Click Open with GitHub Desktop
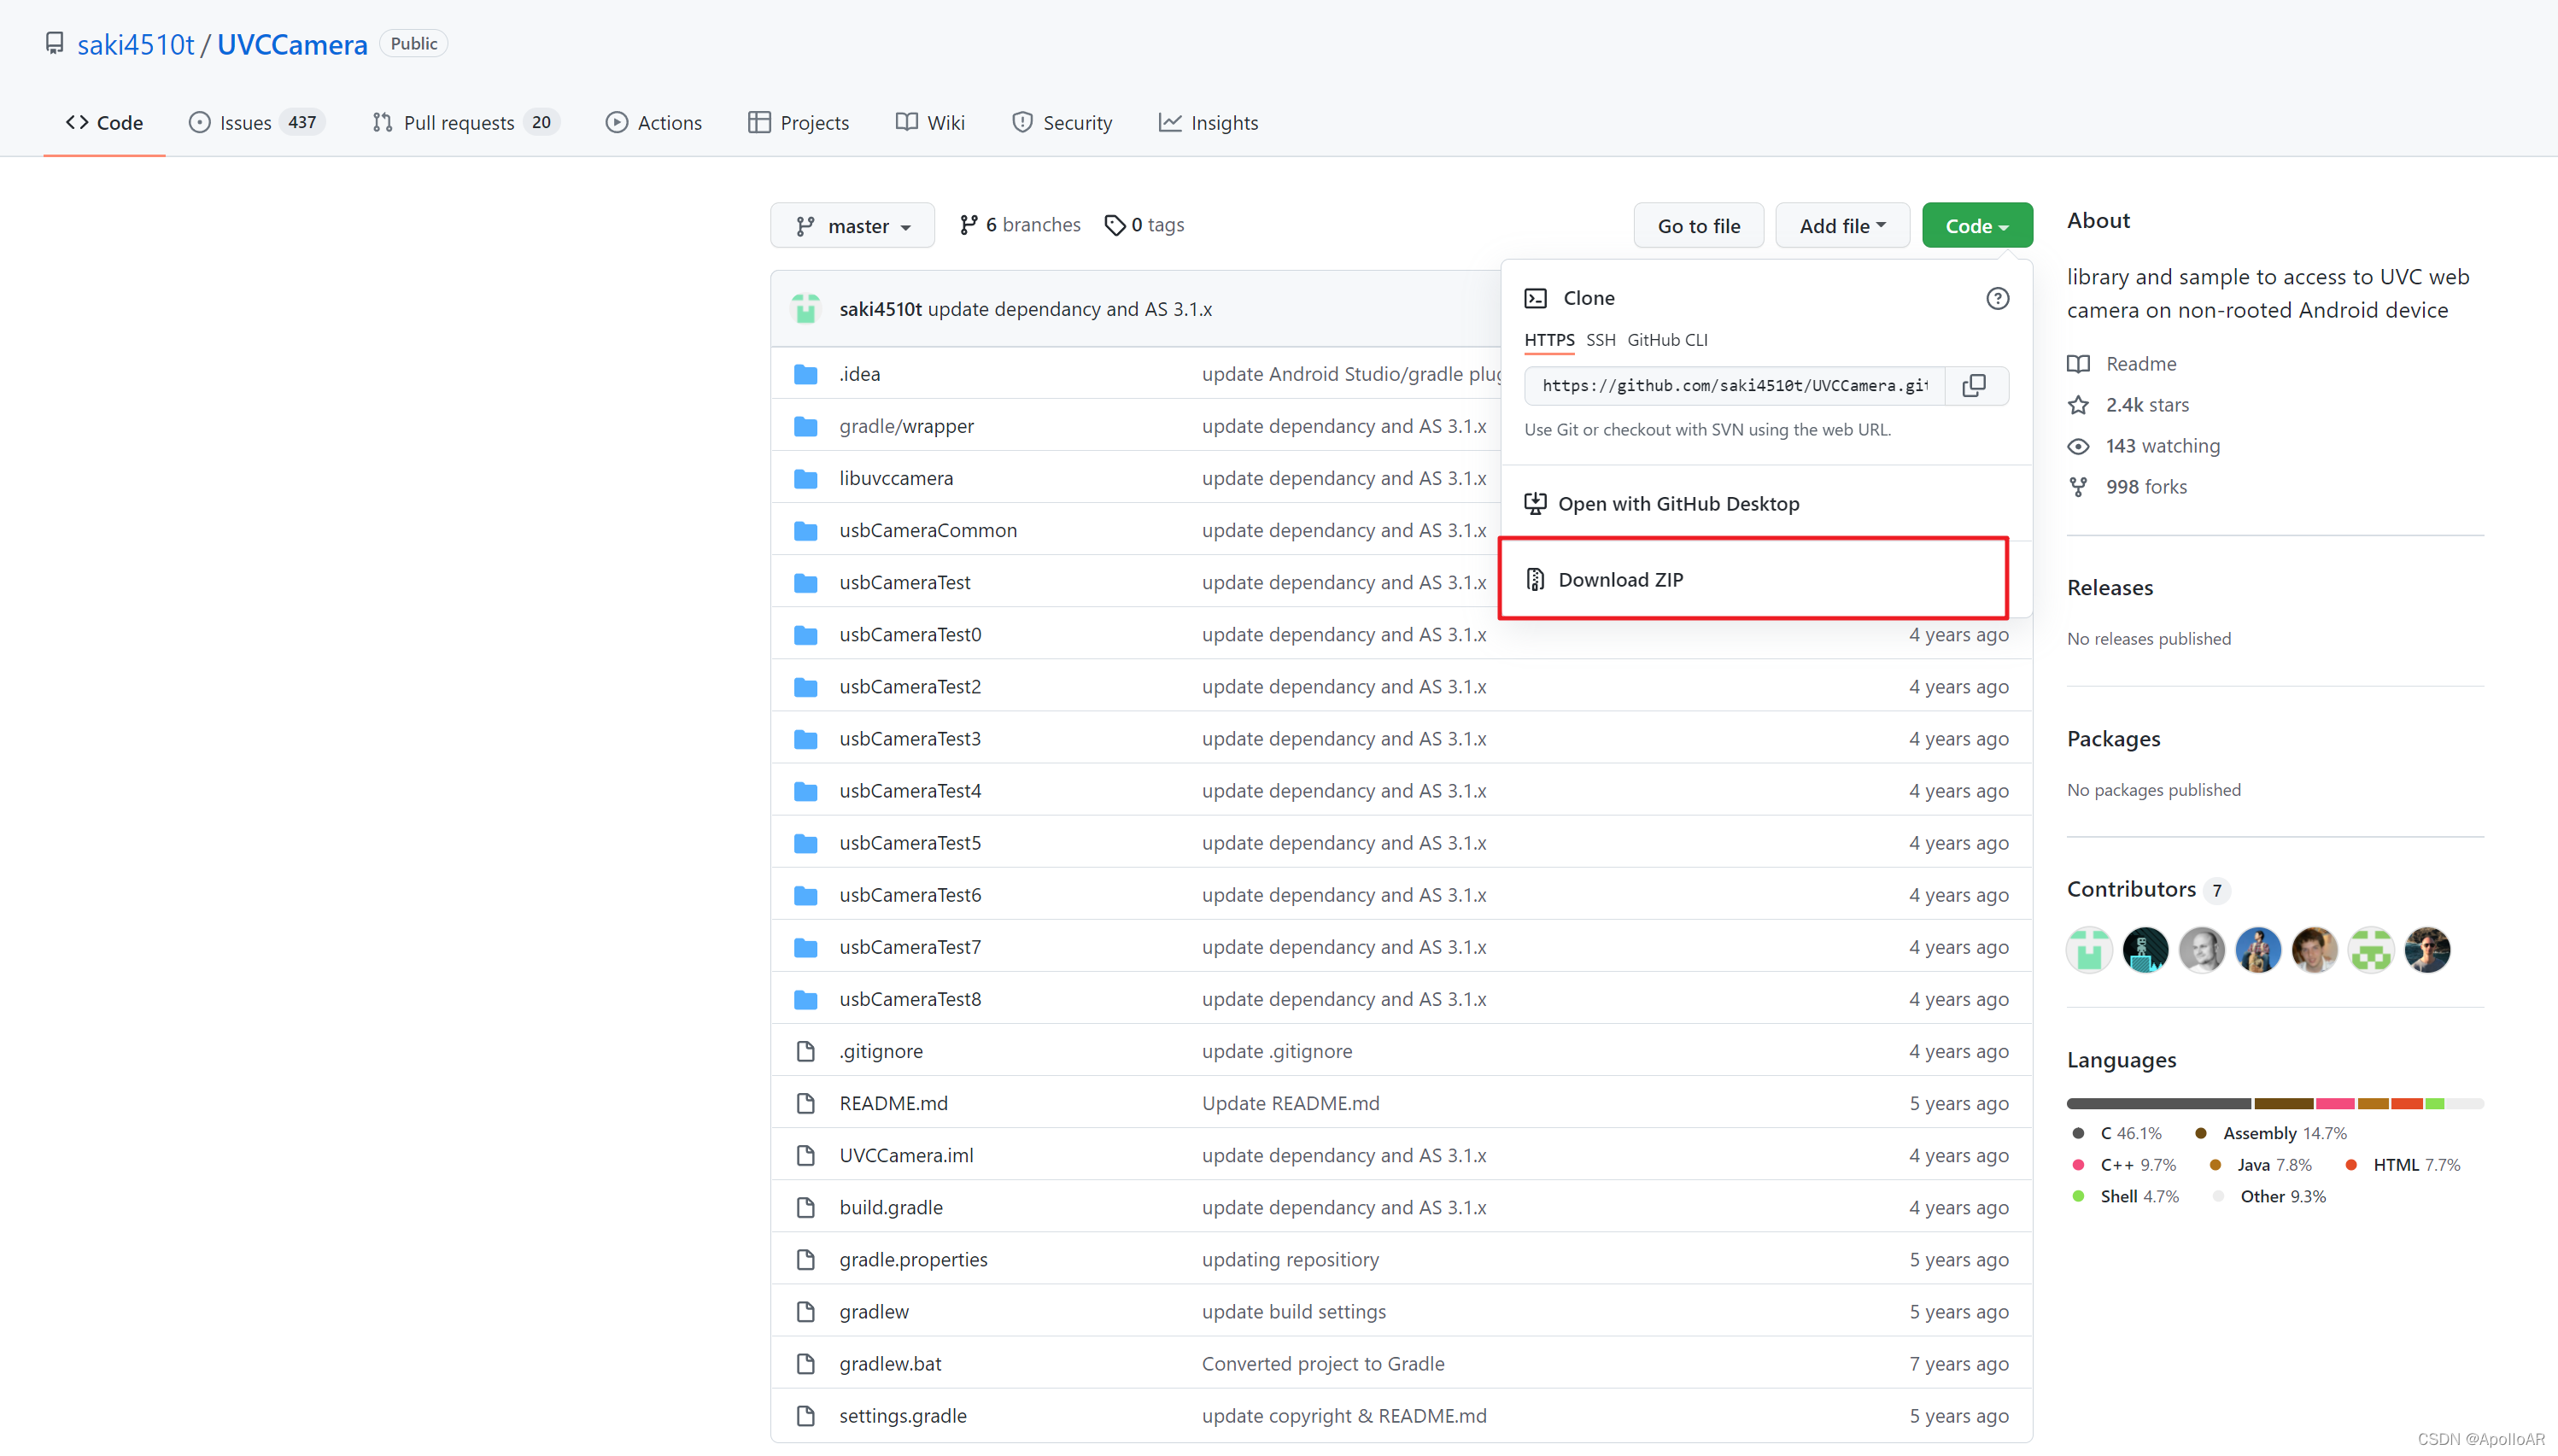The width and height of the screenshot is (2558, 1456). [1678, 504]
